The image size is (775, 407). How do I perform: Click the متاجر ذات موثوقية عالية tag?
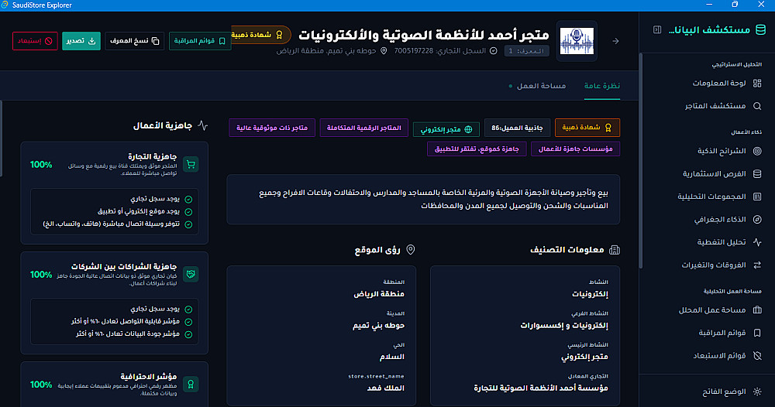point(272,128)
